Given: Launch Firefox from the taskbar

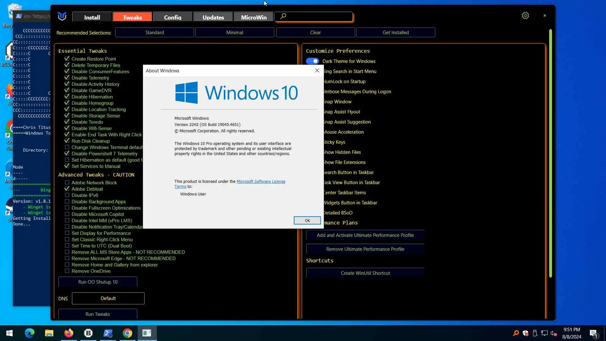Looking at the screenshot, I should point(68,333).
